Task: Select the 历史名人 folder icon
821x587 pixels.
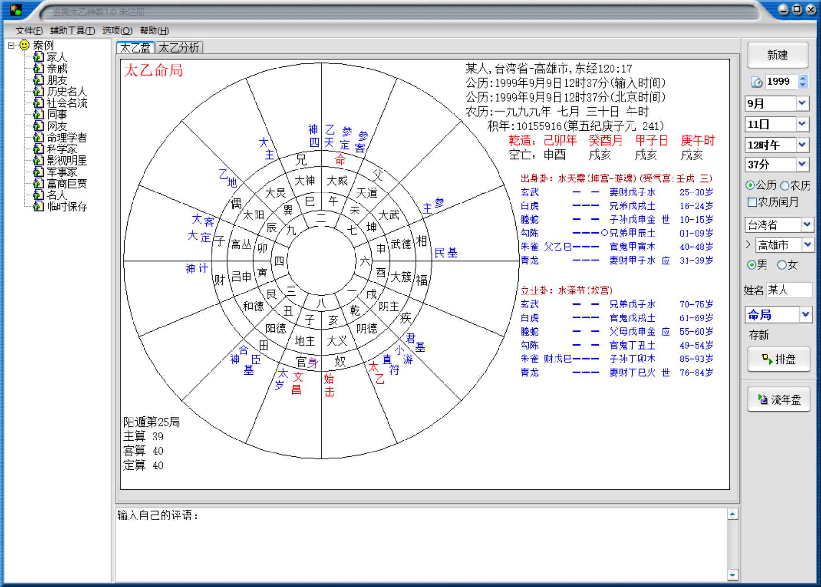Action: (38, 91)
